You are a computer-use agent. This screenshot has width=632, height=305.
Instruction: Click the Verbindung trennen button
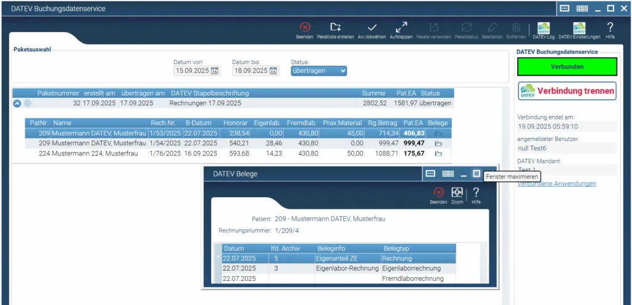567,91
